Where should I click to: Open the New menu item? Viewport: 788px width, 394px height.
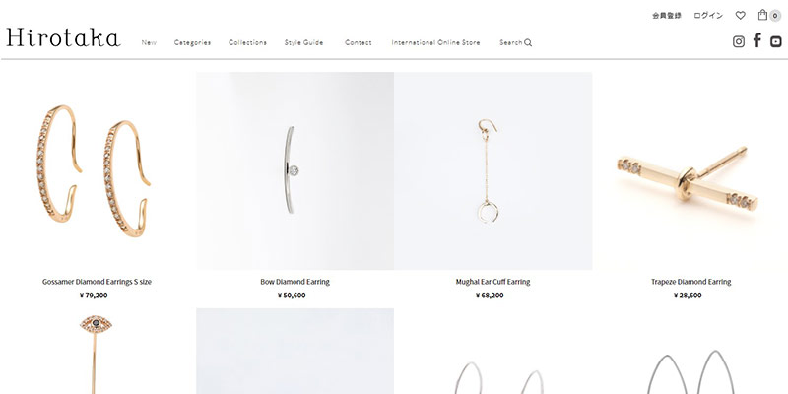coord(149,42)
